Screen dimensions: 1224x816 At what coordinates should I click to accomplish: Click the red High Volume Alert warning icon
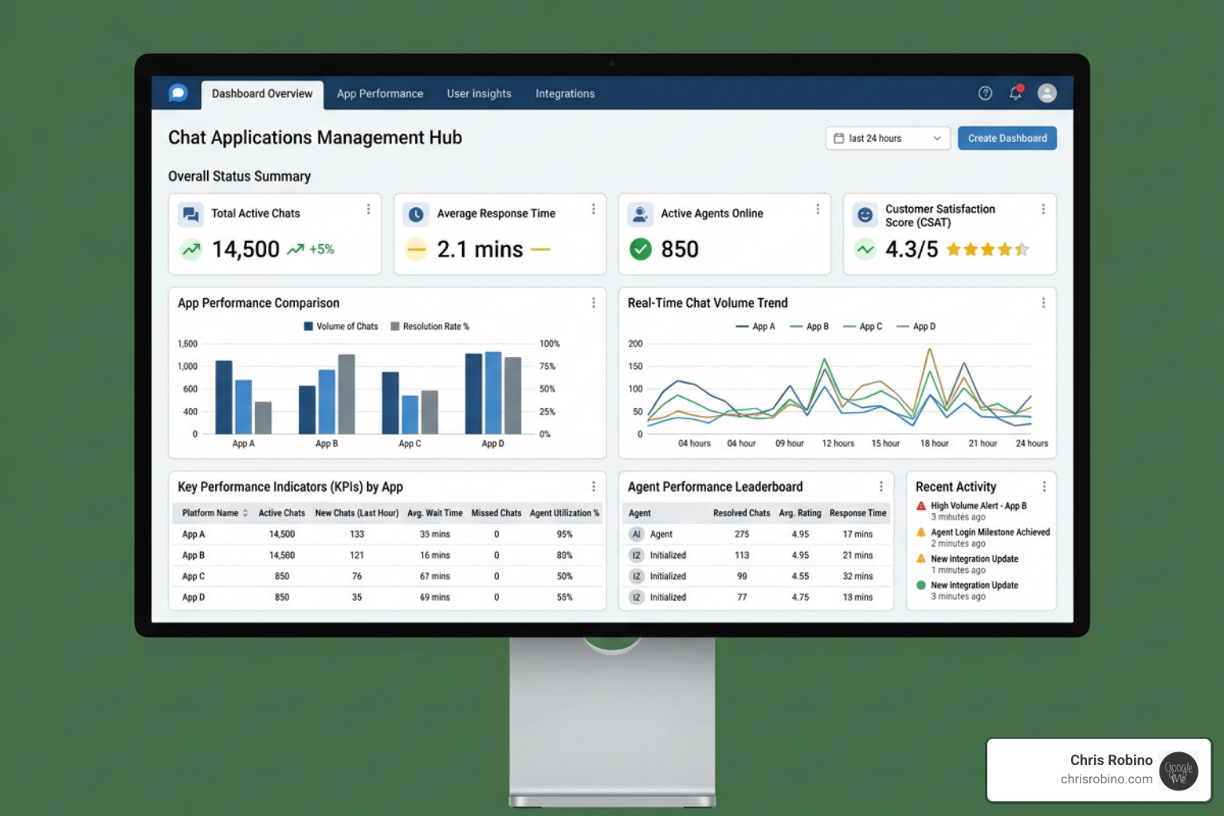pyautogui.click(x=921, y=506)
